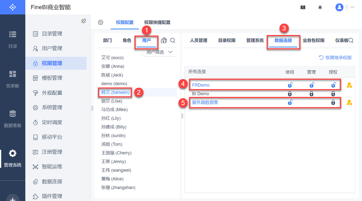The image size is (362, 201).
Task: Toggle FRDemo use permission lock
Action: click(290, 85)
